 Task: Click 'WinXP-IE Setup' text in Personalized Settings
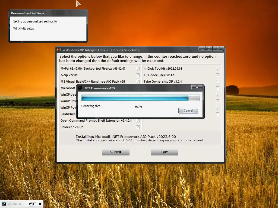tap(24, 28)
